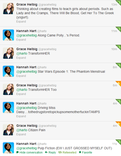Open @gracehelbig mention in Star Wars tweet
The width and height of the screenshot is (121, 156).
click(x=26, y=72)
